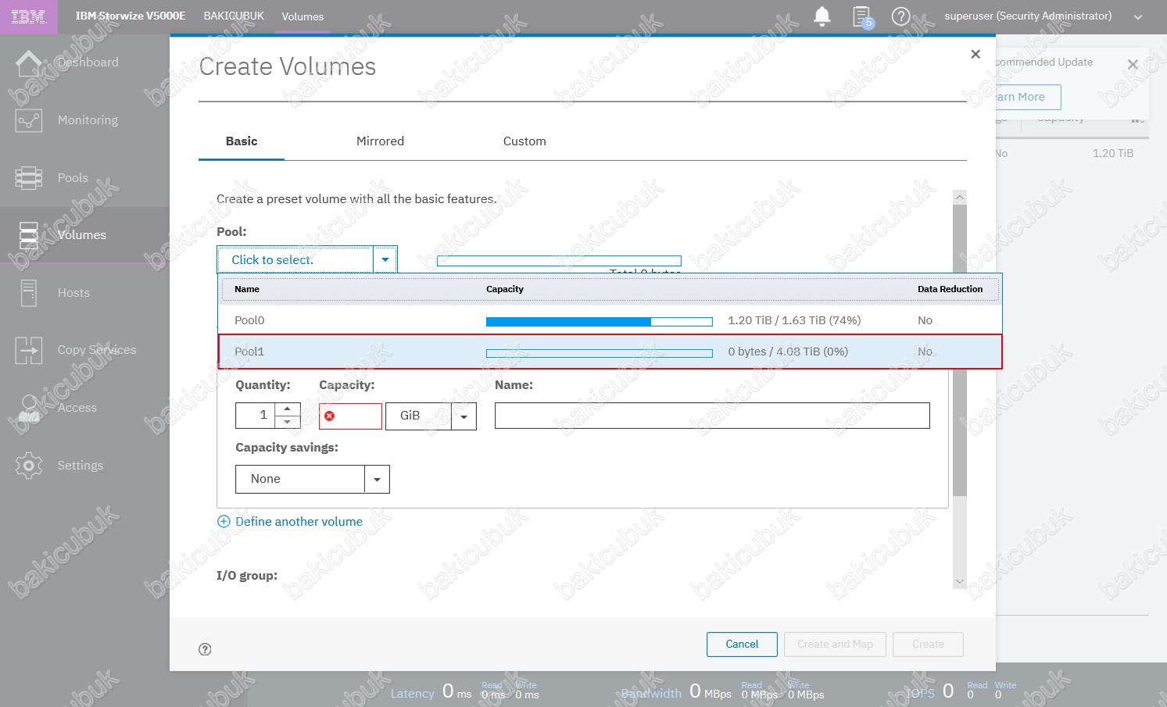
Task: Switch to the Mirrored tab
Action: tap(380, 141)
